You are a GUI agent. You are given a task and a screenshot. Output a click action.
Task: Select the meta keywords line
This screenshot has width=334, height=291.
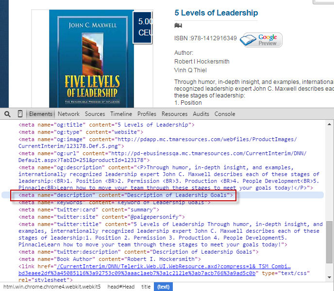tap(115, 202)
